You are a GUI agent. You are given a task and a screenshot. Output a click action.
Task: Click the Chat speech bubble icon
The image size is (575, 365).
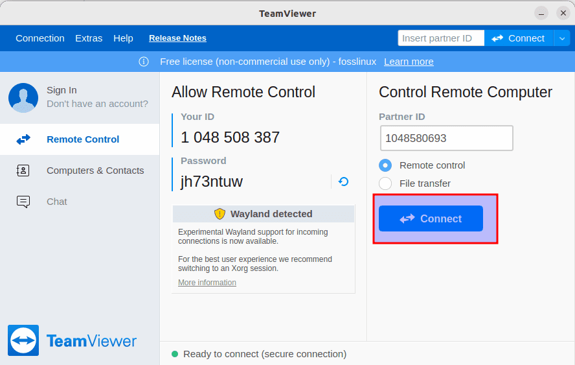coord(23,202)
